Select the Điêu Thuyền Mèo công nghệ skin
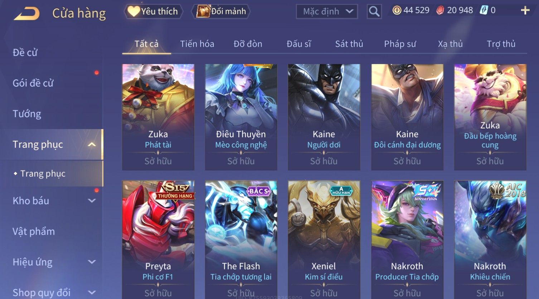The image size is (539, 299). coord(241,117)
